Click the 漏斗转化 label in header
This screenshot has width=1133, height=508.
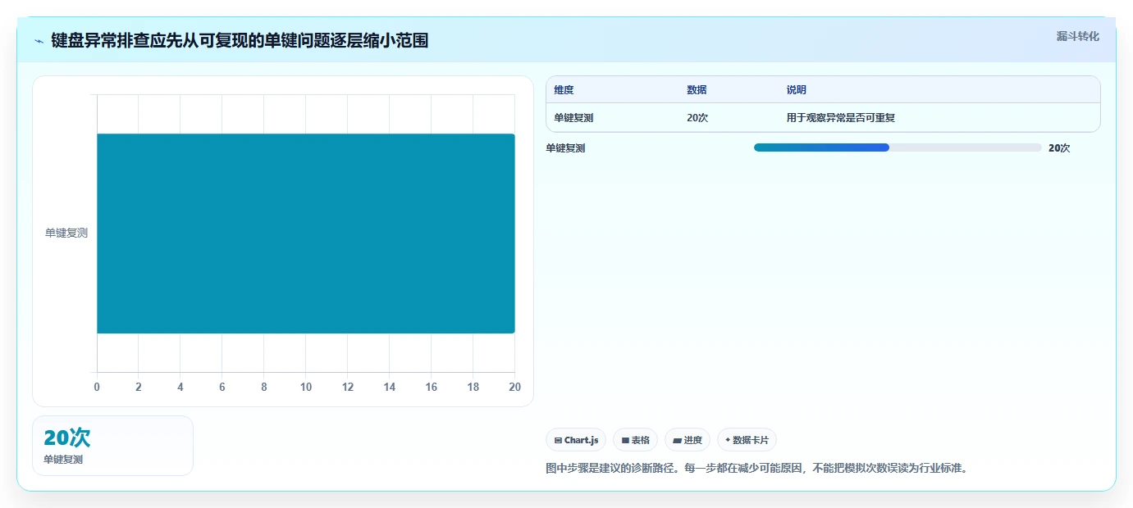click(1077, 36)
